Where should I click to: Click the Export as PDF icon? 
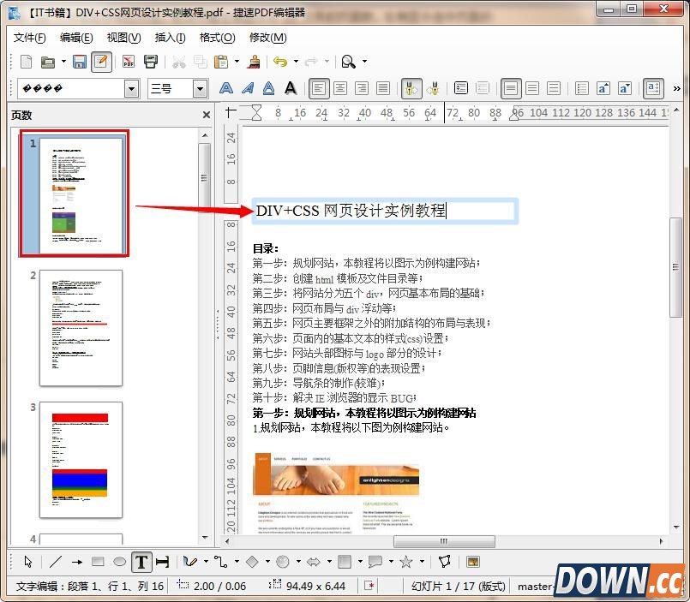[x=129, y=62]
